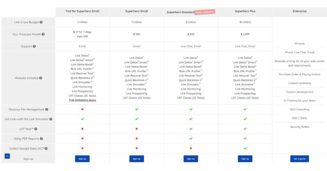
Task: Click the Shiny PDF Reports info icon
Action: tap(42, 139)
